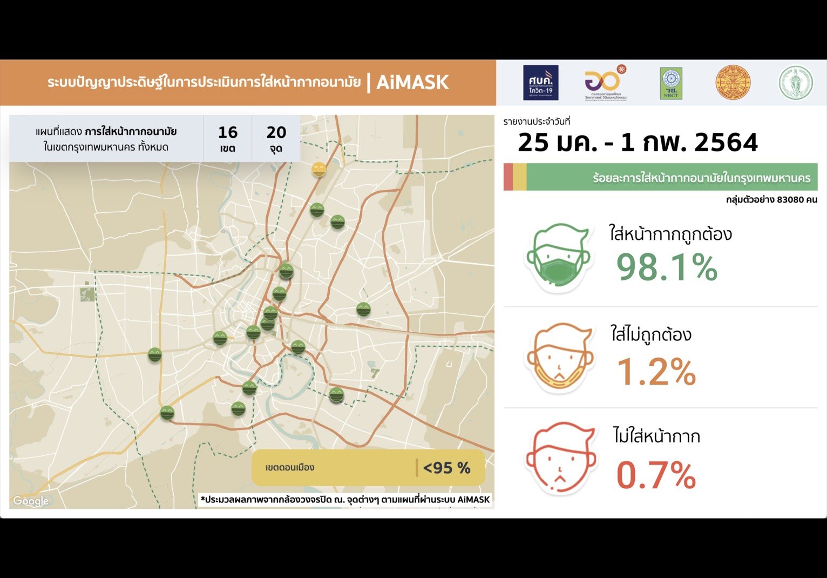Click the AiMASK title in the orange header
Image resolution: width=827 pixels, height=578 pixels.
coord(412,83)
